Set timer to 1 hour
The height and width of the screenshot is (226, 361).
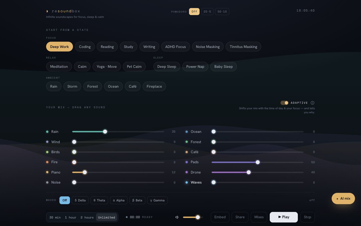(x=70, y=217)
